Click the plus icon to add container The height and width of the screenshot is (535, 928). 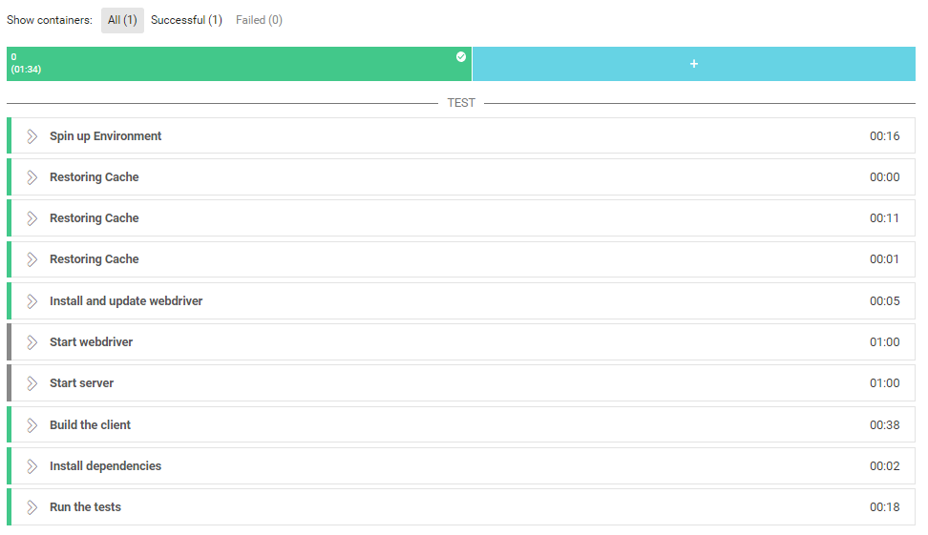click(x=694, y=64)
